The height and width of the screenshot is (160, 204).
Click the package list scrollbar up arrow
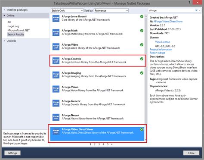pos(146,16)
